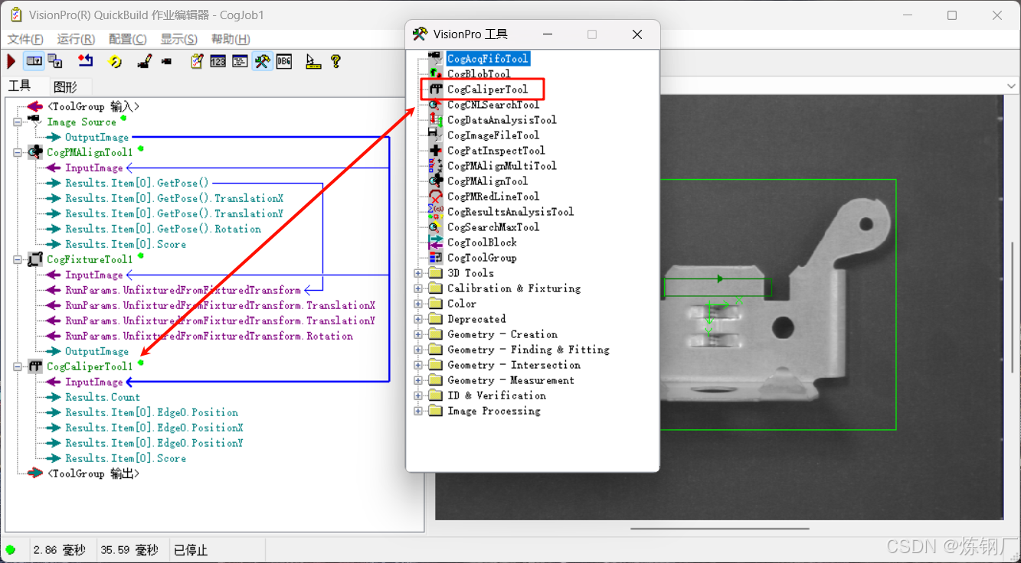Screen dimensions: 1021x563
Task: Click the floating tool windows toolbar icon
Action: click(55, 61)
